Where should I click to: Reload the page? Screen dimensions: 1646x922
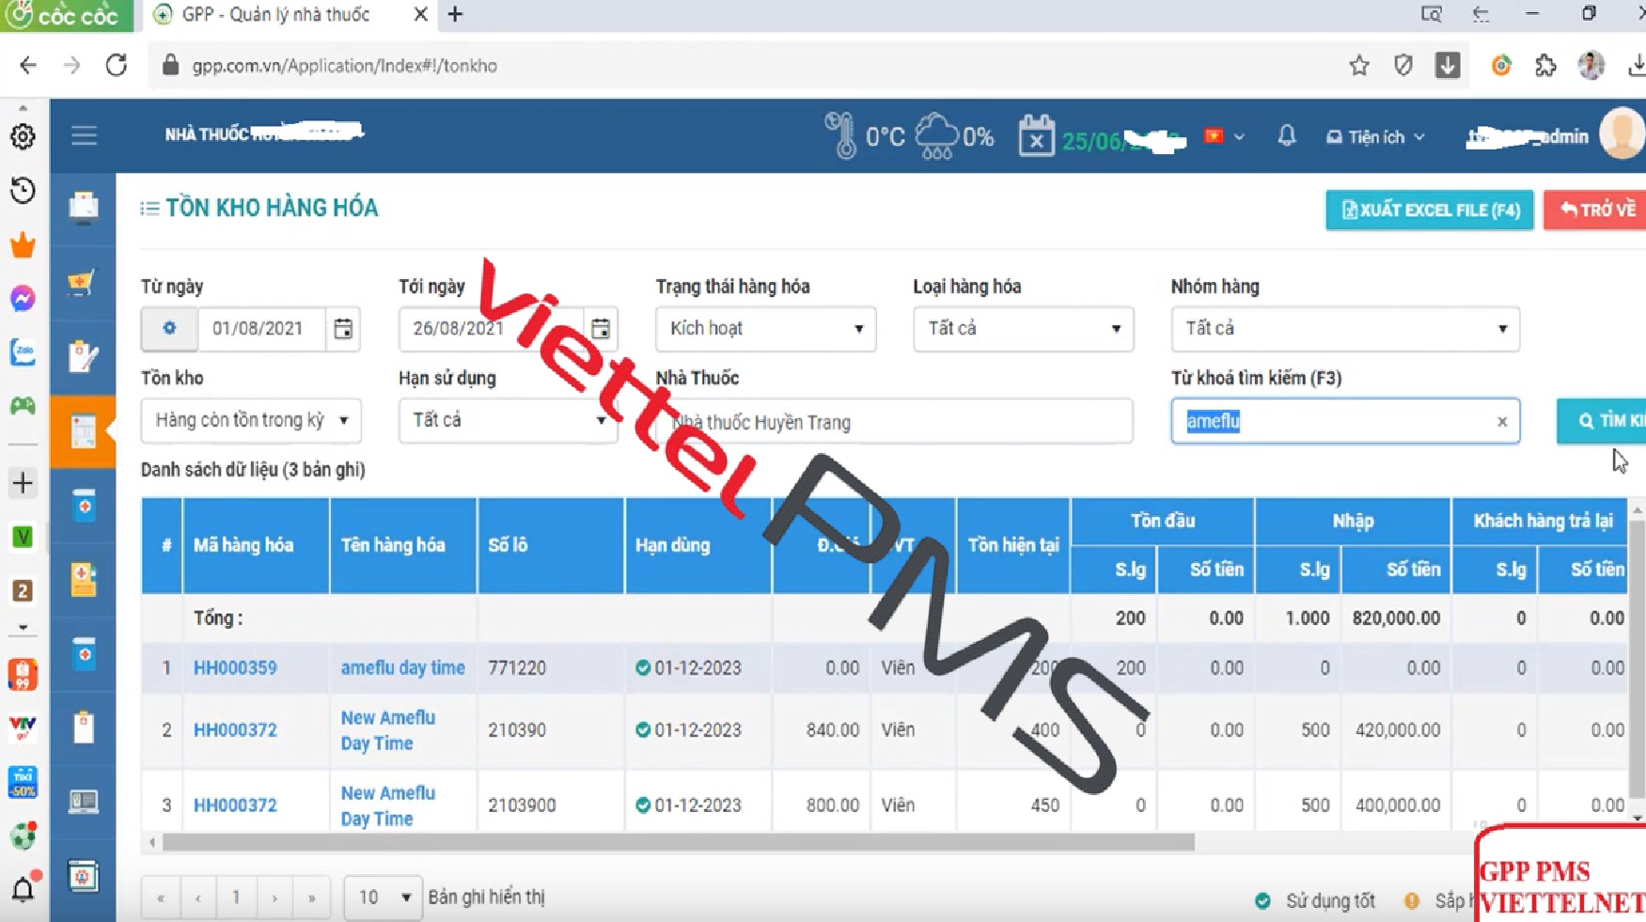click(x=117, y=65)
